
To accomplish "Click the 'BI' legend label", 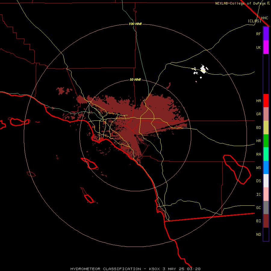I will (x=258, y=221).
